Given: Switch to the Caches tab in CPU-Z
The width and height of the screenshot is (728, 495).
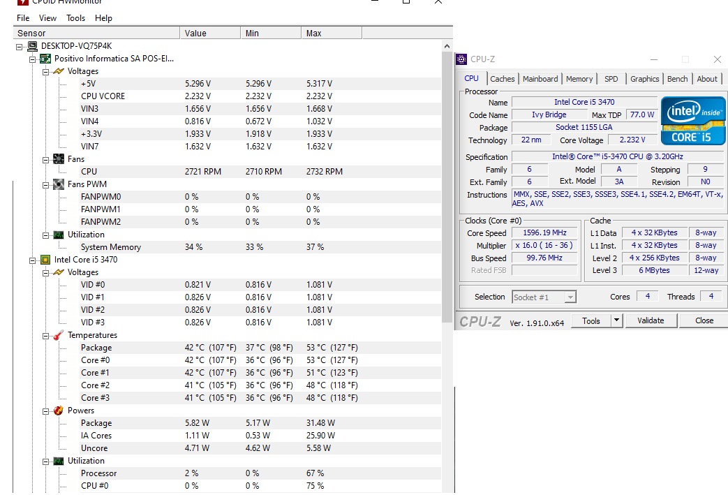Looking at the screenshot, I should pyautogui.click(x=503, y=79).
